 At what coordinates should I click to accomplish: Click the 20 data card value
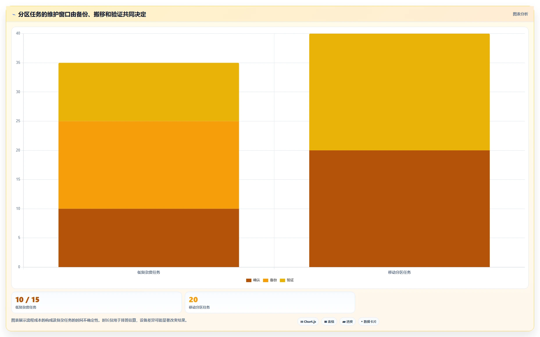[x=193, y=300]
